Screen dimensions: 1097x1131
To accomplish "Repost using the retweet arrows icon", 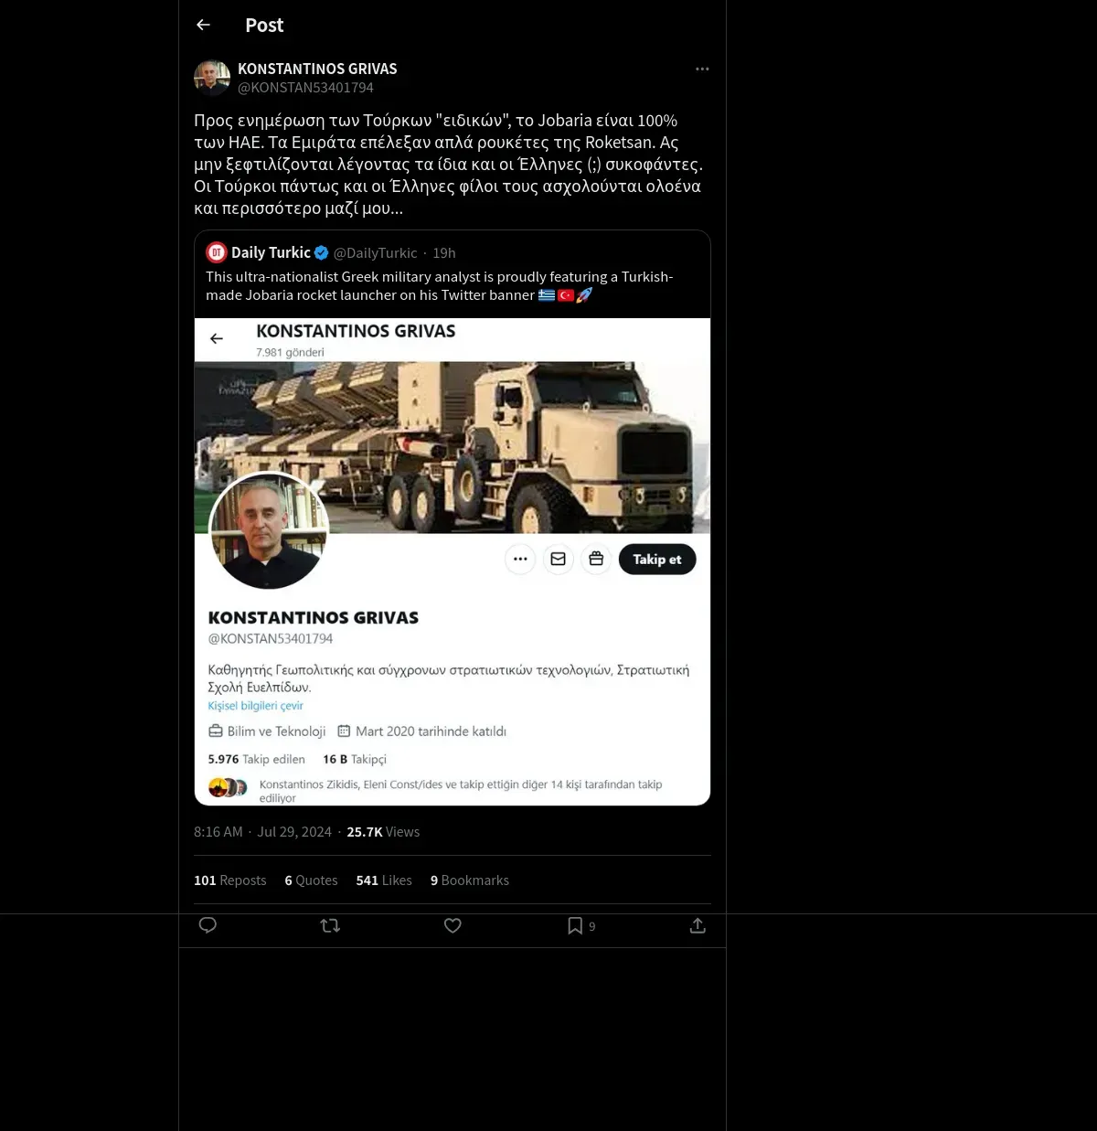I will point(330,925).
